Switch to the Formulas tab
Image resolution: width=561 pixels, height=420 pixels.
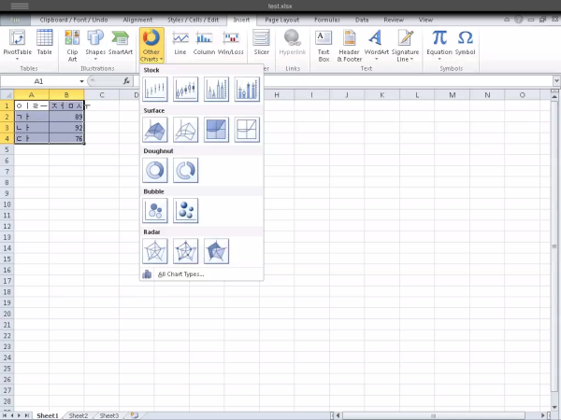point(327,20)
